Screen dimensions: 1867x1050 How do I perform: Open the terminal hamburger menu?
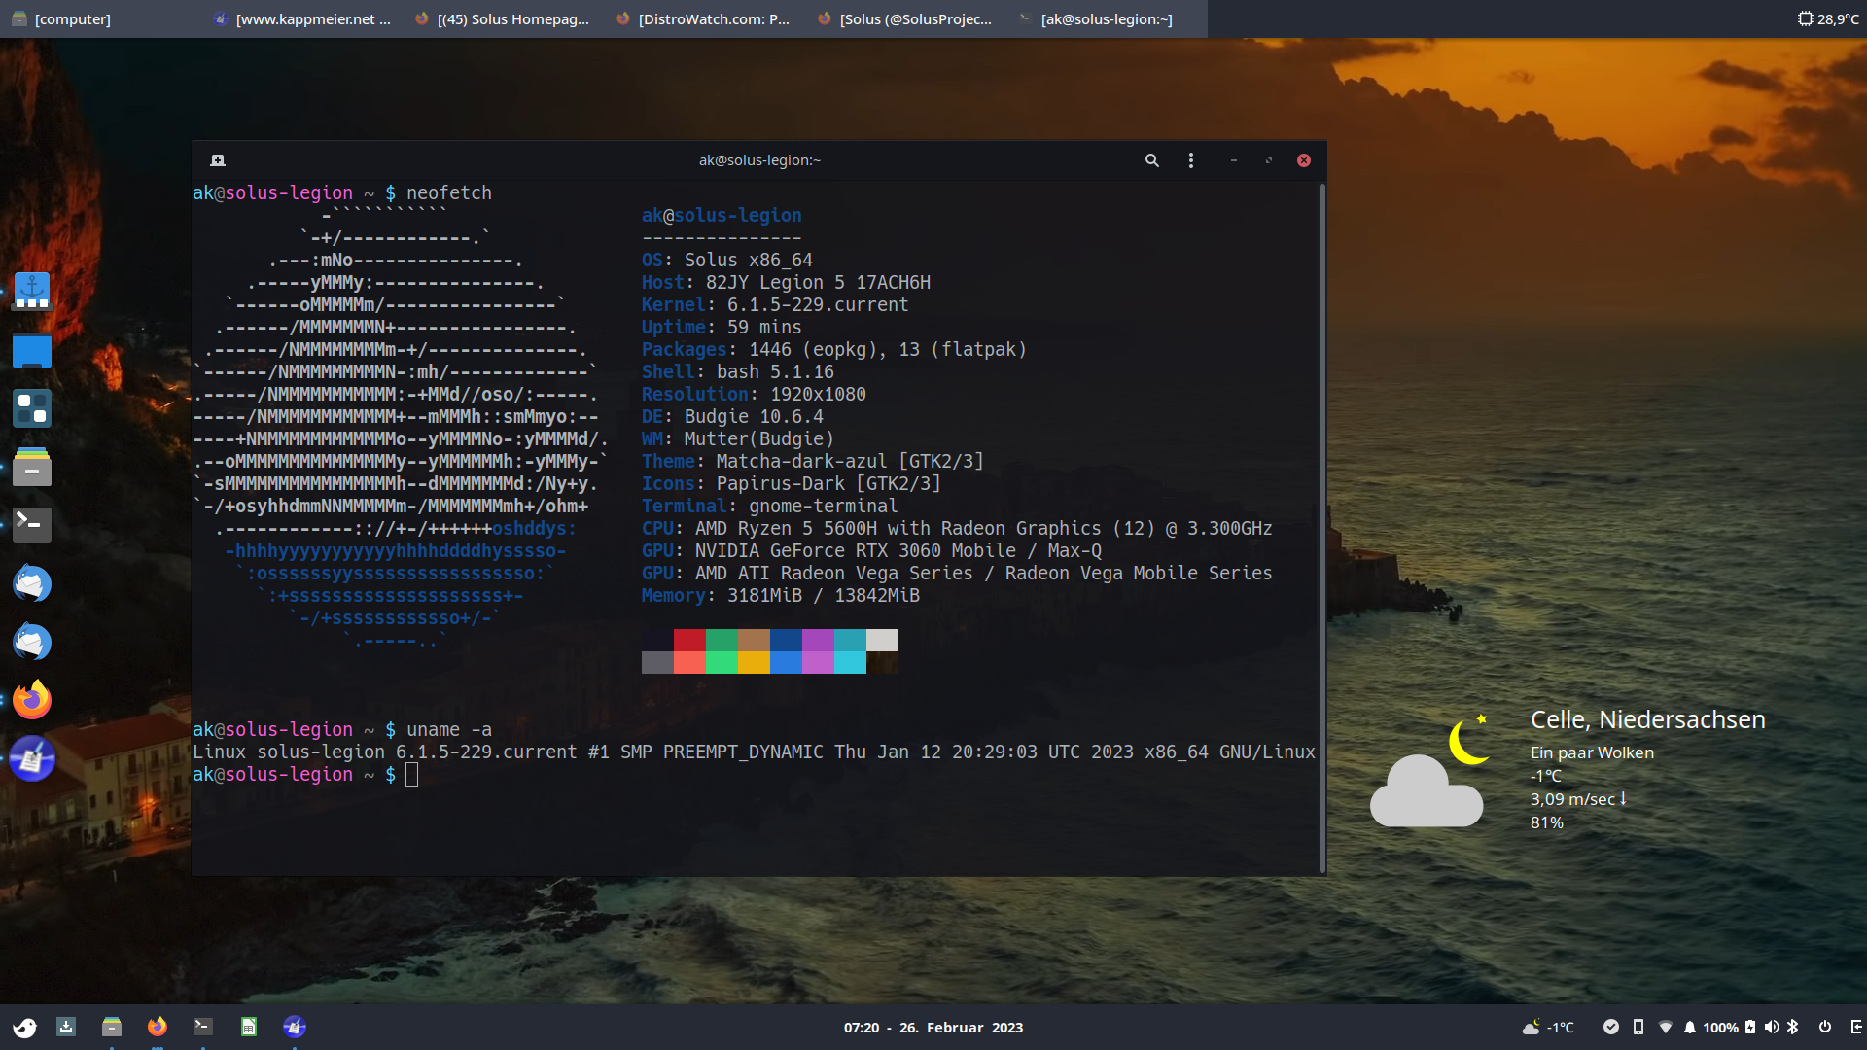(1190, 159)
